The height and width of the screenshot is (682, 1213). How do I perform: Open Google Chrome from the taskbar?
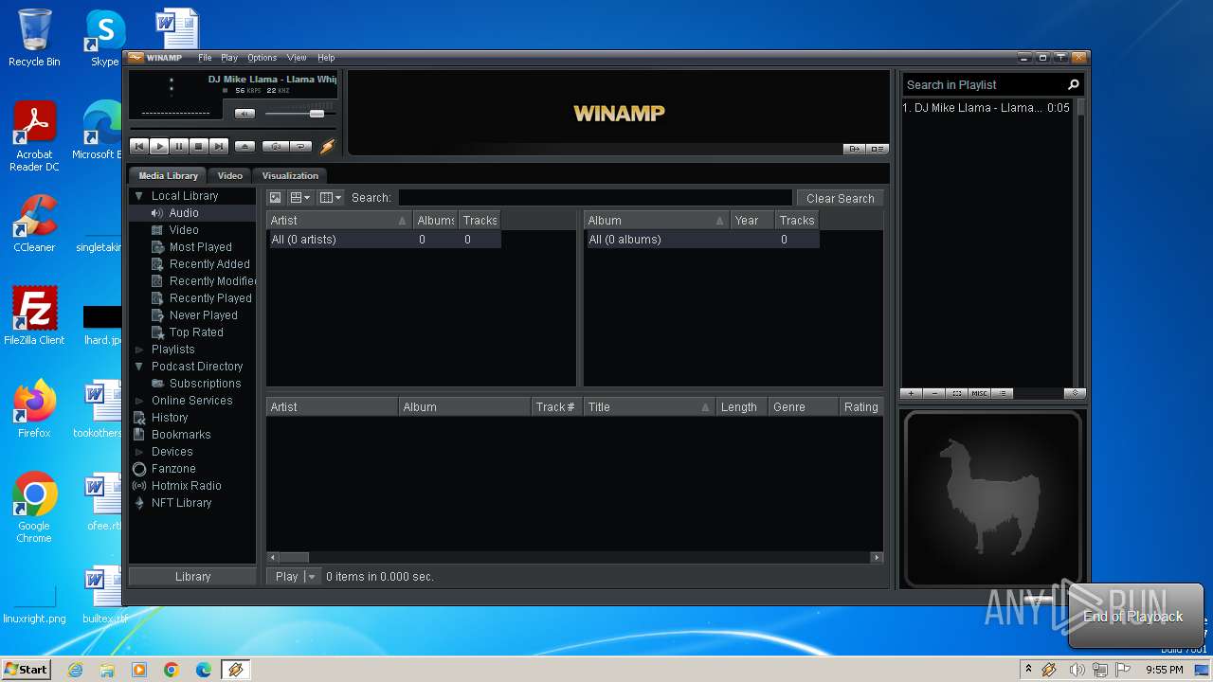[x=172, y=670]
